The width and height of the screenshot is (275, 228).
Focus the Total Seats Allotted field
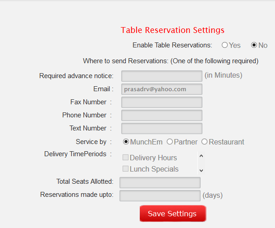click(x=160, y=182)
